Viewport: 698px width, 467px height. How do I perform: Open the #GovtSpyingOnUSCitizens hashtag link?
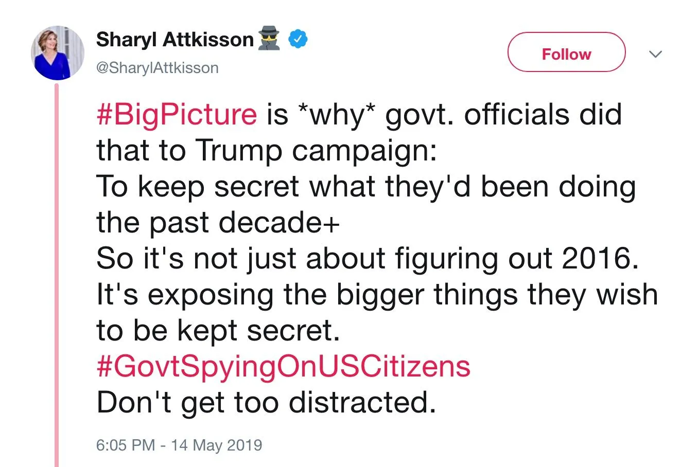283,366
